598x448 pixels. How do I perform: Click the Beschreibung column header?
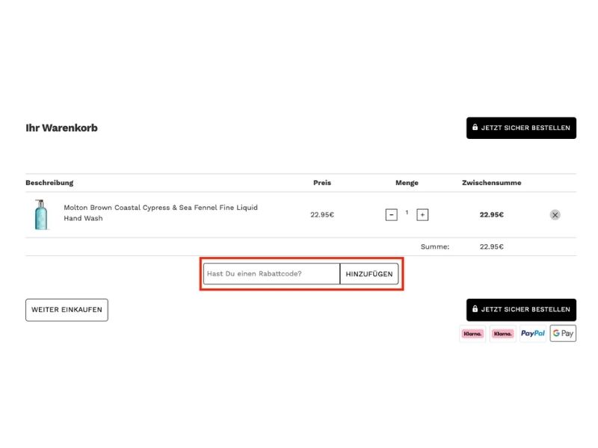[49, 183]
